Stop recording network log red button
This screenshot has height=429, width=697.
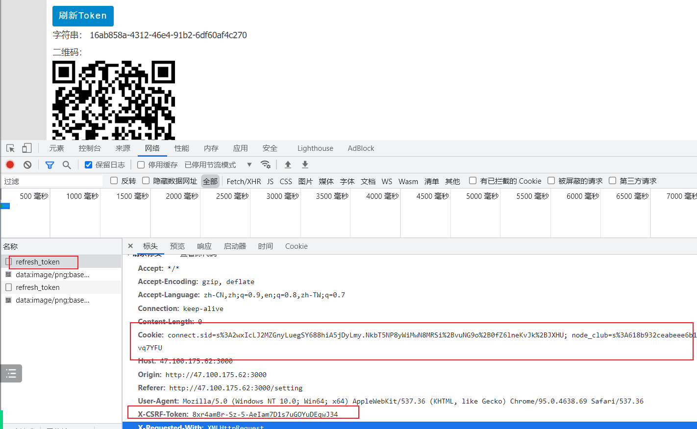[10, 165]
